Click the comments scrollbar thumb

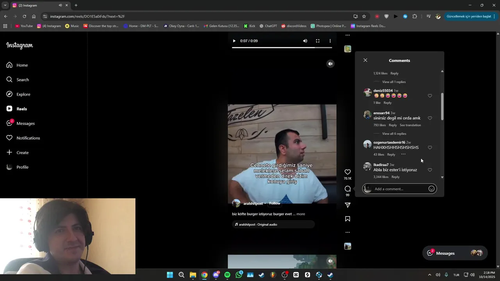click(x=442, y=106)
